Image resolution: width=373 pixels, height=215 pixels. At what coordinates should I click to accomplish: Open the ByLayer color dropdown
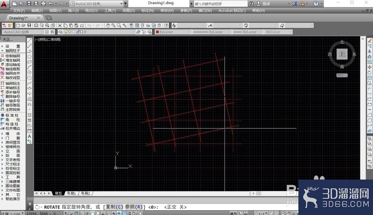click(x=173, y=32)
